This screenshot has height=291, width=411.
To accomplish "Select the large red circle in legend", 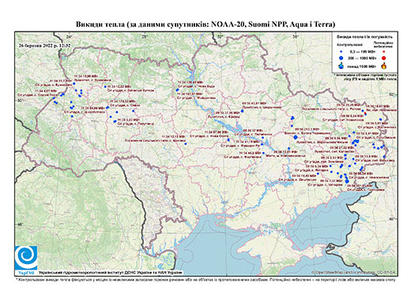I will 383,58.
